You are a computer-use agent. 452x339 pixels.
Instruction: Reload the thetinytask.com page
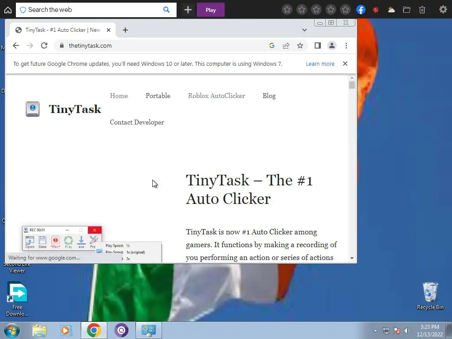click(x=44, y=45)
